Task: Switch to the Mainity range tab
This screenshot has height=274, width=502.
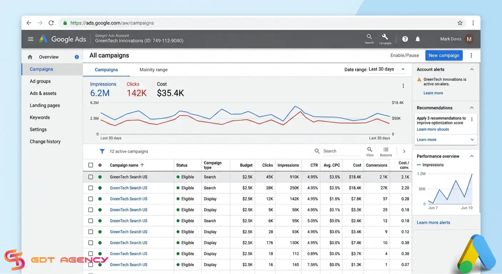Action: pyautogui.click(x=153, y=70)
